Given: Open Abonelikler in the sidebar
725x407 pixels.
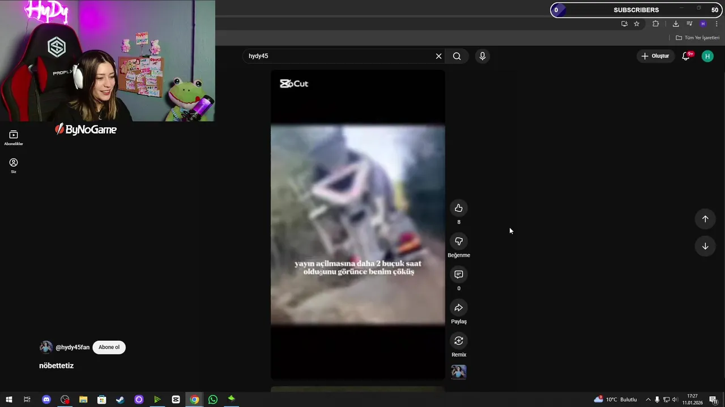Looking at the screenshot, I should [x=14, y=138].
